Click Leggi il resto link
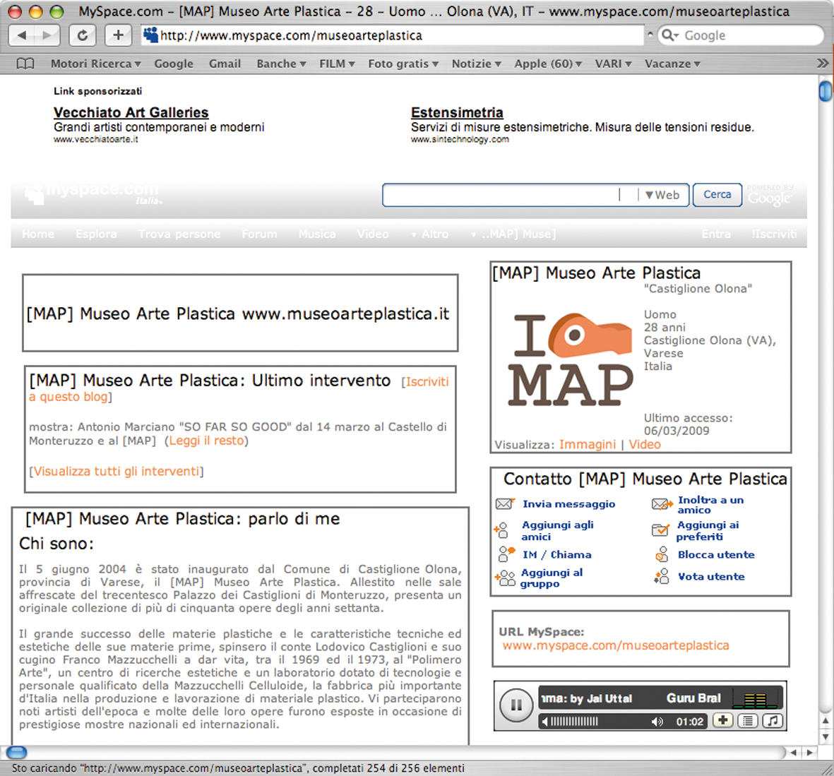Viewport: 834px width, 776px height. tap(206, 441)
